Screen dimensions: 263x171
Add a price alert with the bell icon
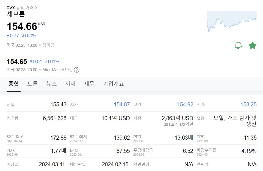(239, 45)
